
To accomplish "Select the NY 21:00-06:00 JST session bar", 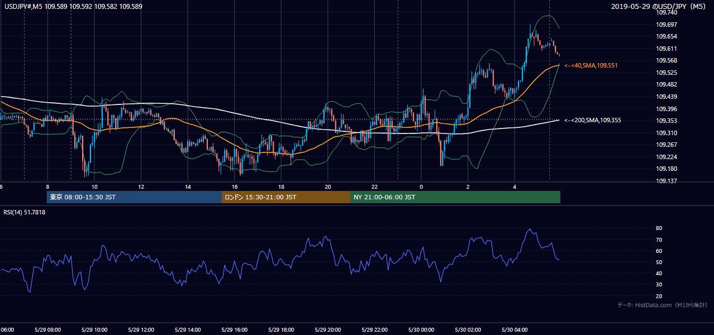I will [x=455, y=197].
